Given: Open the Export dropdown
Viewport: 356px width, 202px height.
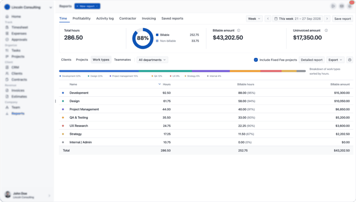Looking at the screenshot, I should [335, 60].
